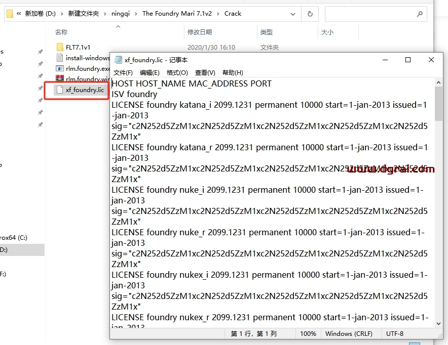Refresh the Explorer folder view
The image size is (448, 345).
310,14
